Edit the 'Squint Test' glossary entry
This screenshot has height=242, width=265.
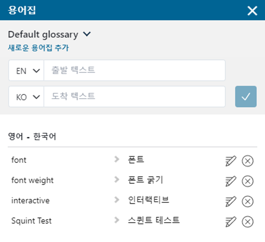pyautogui.click(x=231, y=221)
